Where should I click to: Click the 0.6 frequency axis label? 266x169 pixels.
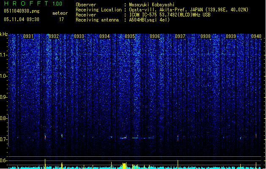[x=3, y=161]
